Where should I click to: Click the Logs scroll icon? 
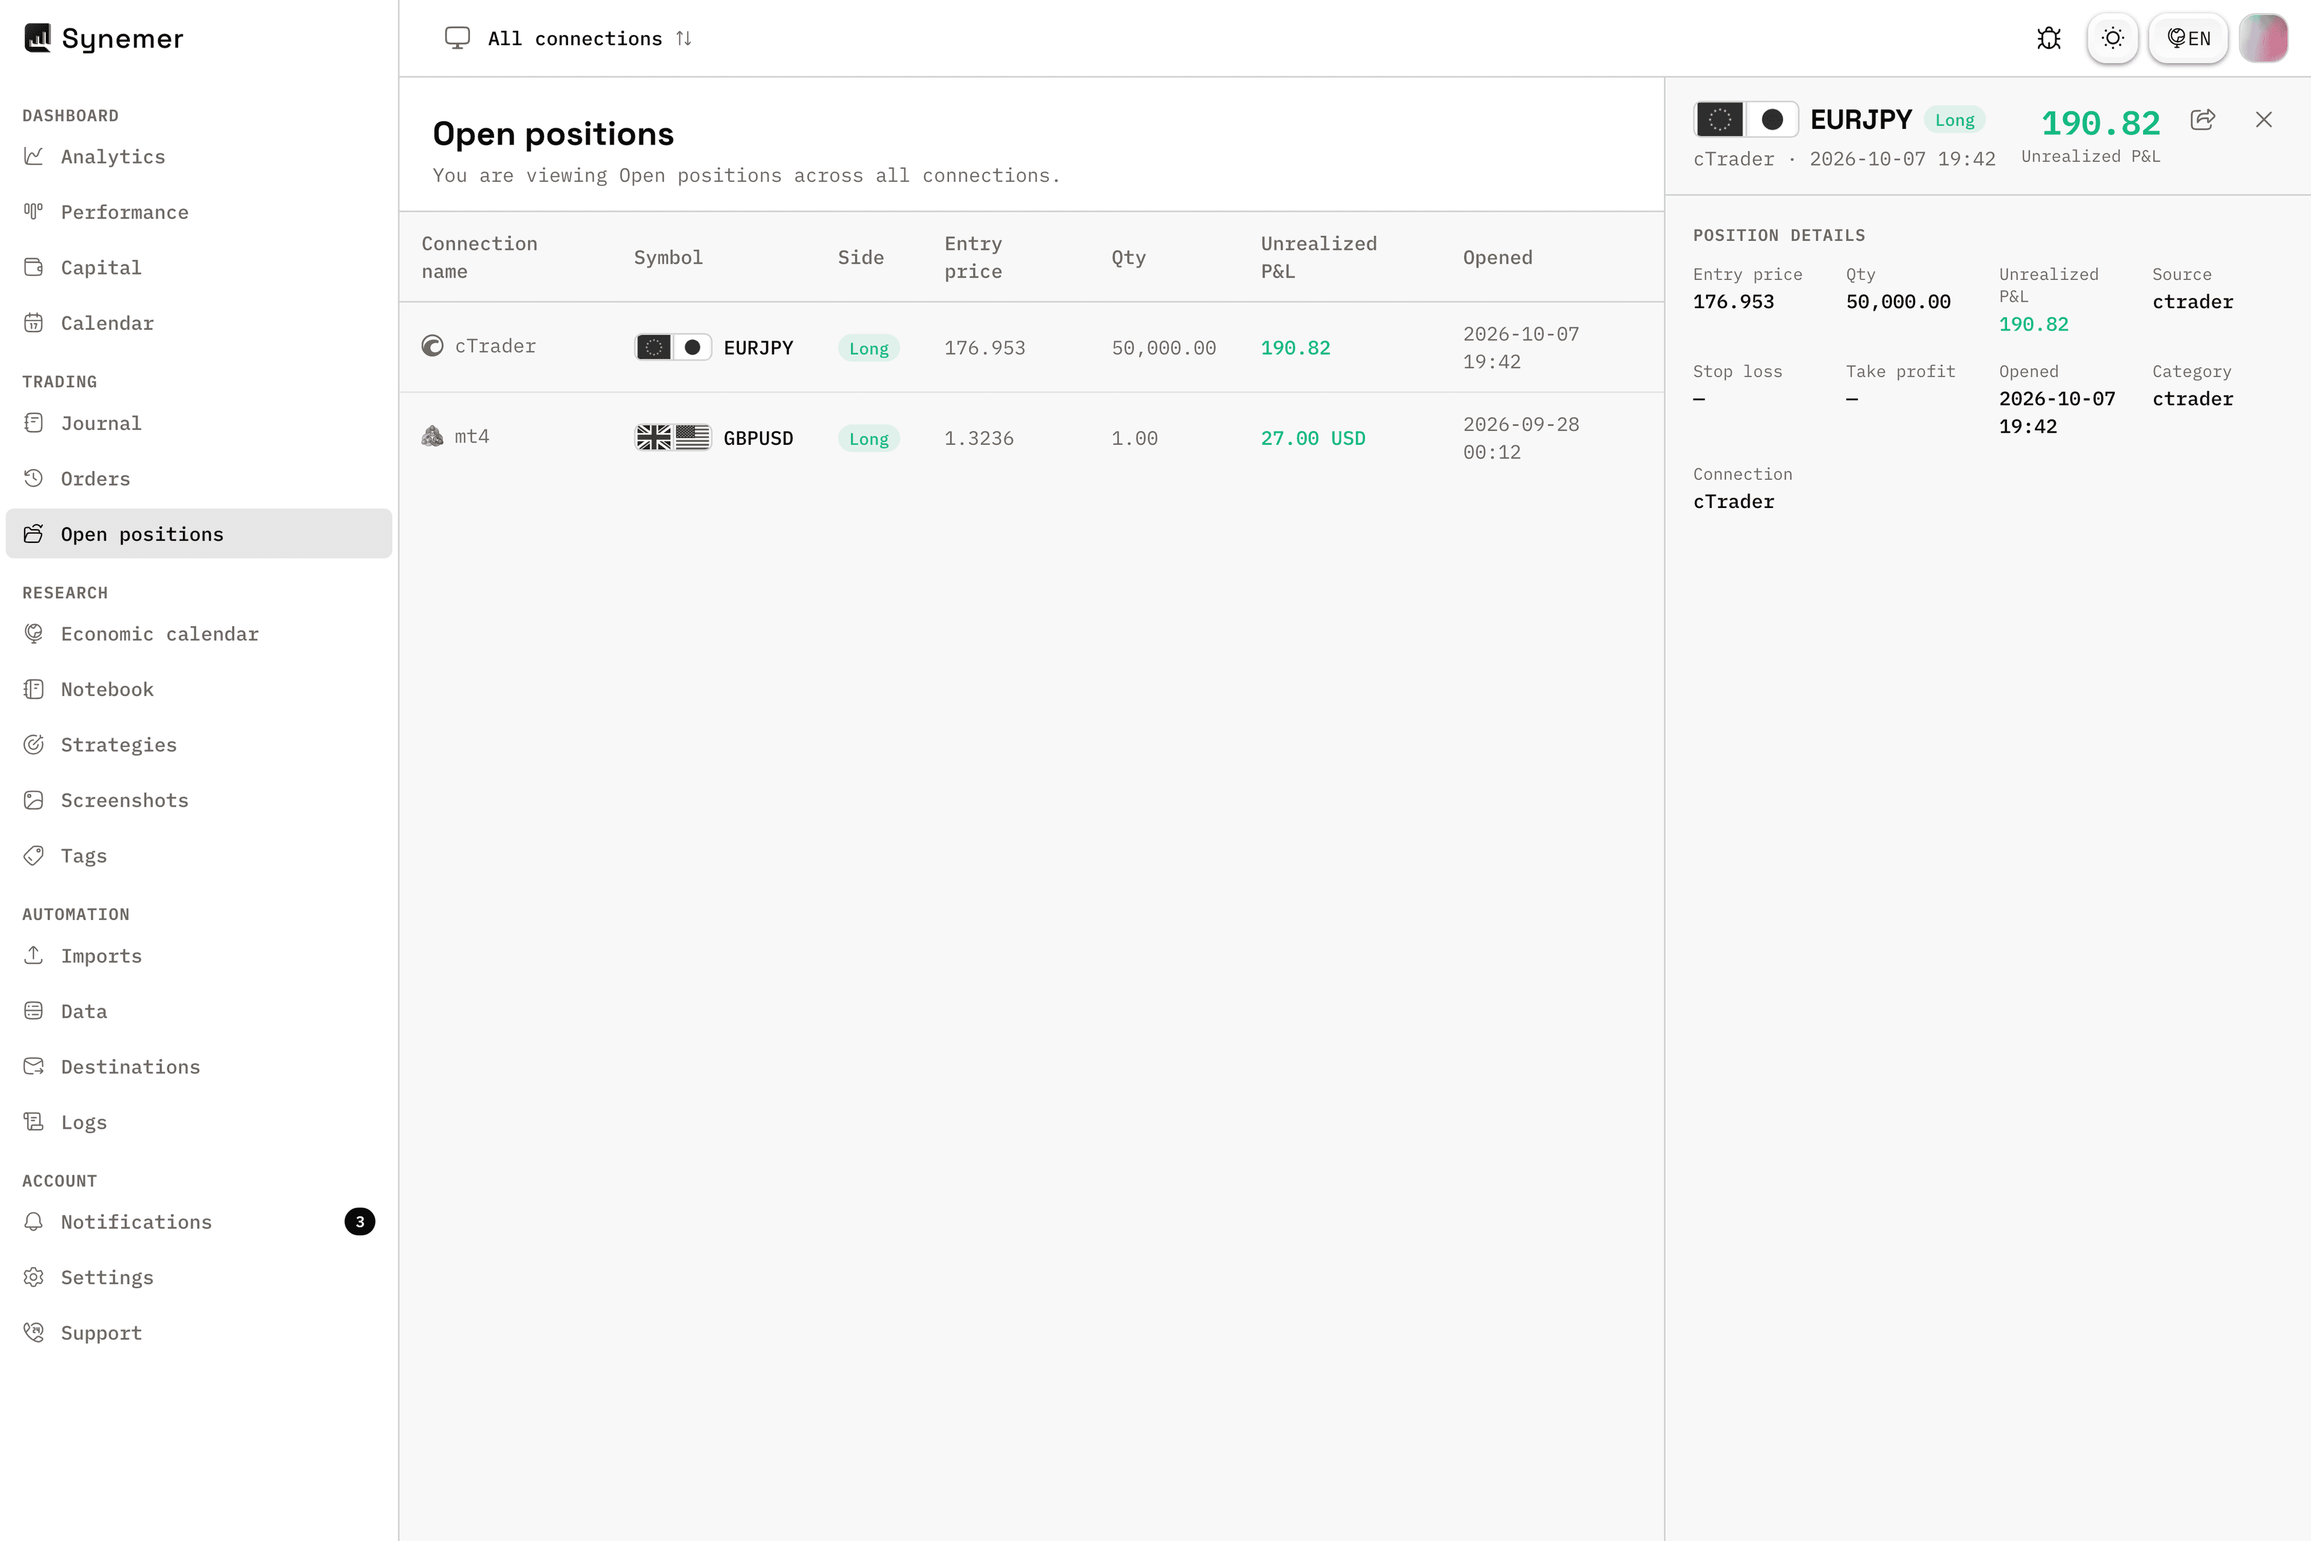click(x=34, y=1122)
